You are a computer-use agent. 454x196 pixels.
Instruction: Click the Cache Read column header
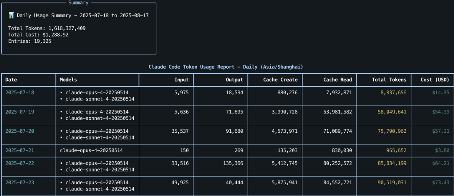[x=338, y=80]
